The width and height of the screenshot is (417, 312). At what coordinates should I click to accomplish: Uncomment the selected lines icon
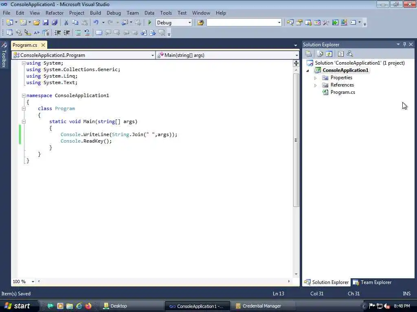click(87, 32)
